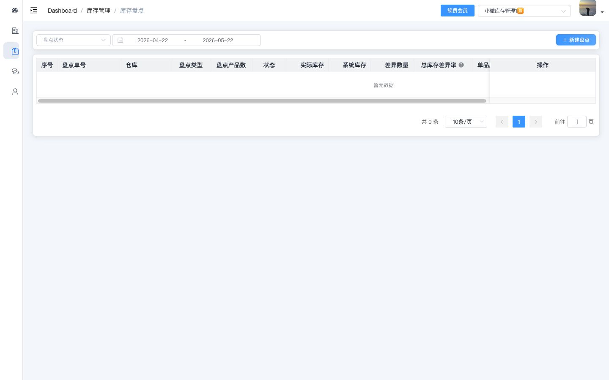Open the 盘点状态 dropdown
Screen dimensions: 609x380
(x=74, y=40)
